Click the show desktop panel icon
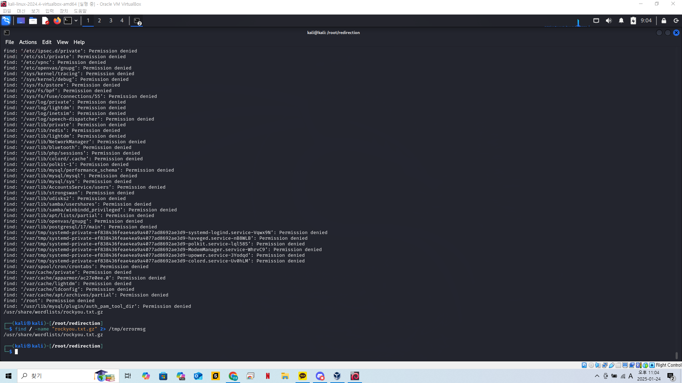Image resolution: width=682 pixels, height=383 pixels. coord(21,21)
